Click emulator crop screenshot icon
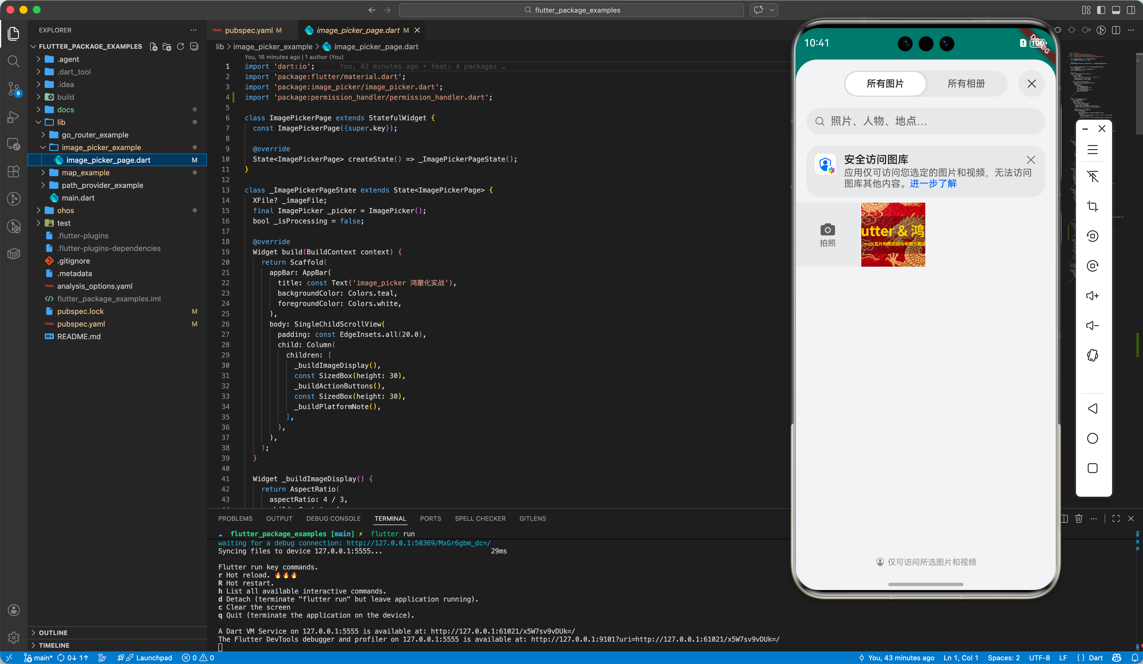The height and width of the screenshot is (664, 1143). tap(1092, 206)
